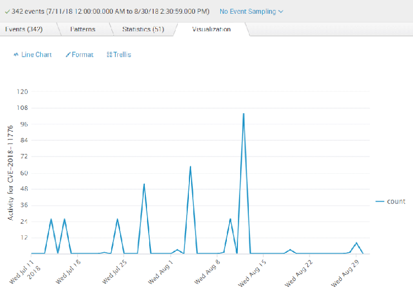Viewport: 413px width, 288px height.
Task: Click the blue line swatch in the legend
Action: pos(379,202)
